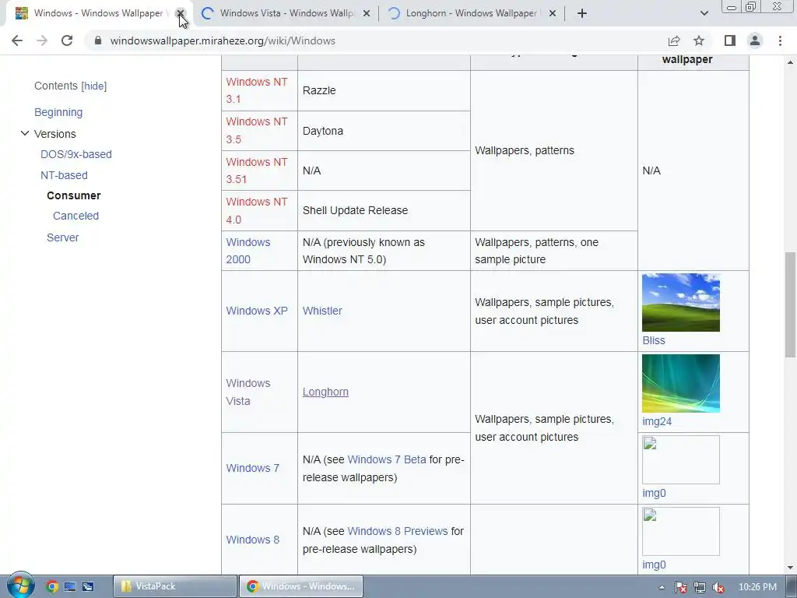Image resolution: width=797 pixels, height=598 pixels.
Task: Bookmark this page with the star
Action: [x=699, y=40]
